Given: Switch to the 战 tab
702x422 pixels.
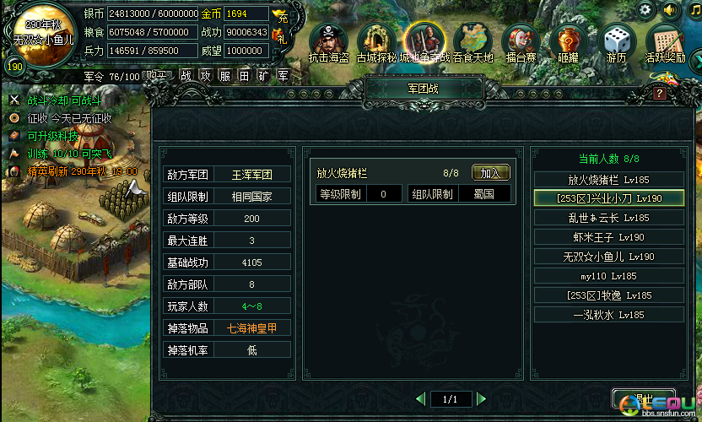Looking at the screenshot, I should click(x=186, y=76).
